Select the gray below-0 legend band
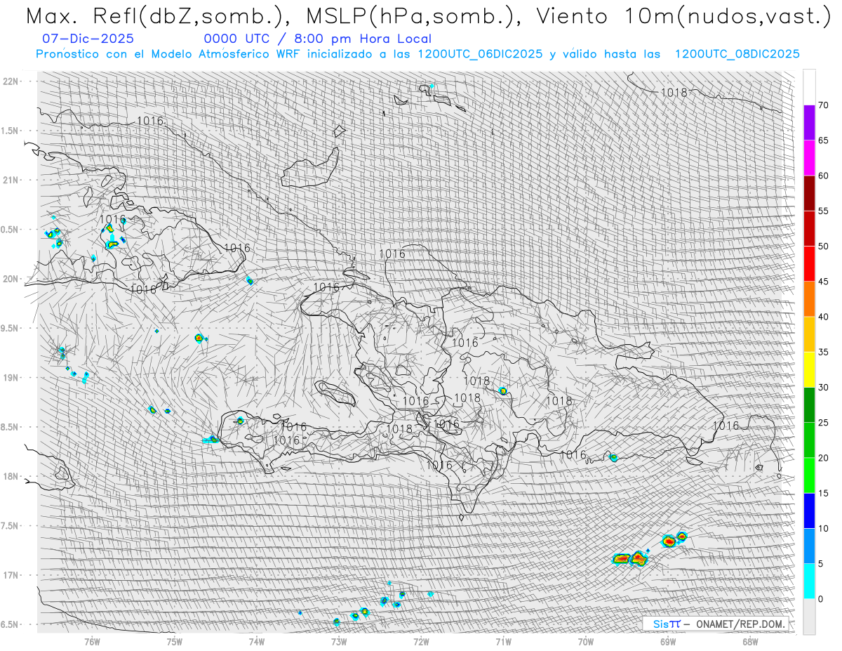 (809, 616)
